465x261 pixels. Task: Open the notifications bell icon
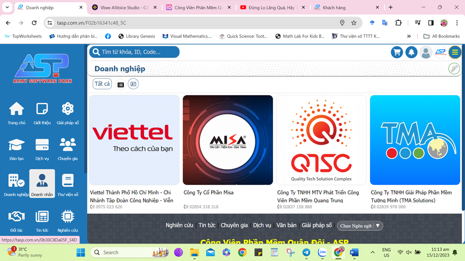(x=411, y=52)
